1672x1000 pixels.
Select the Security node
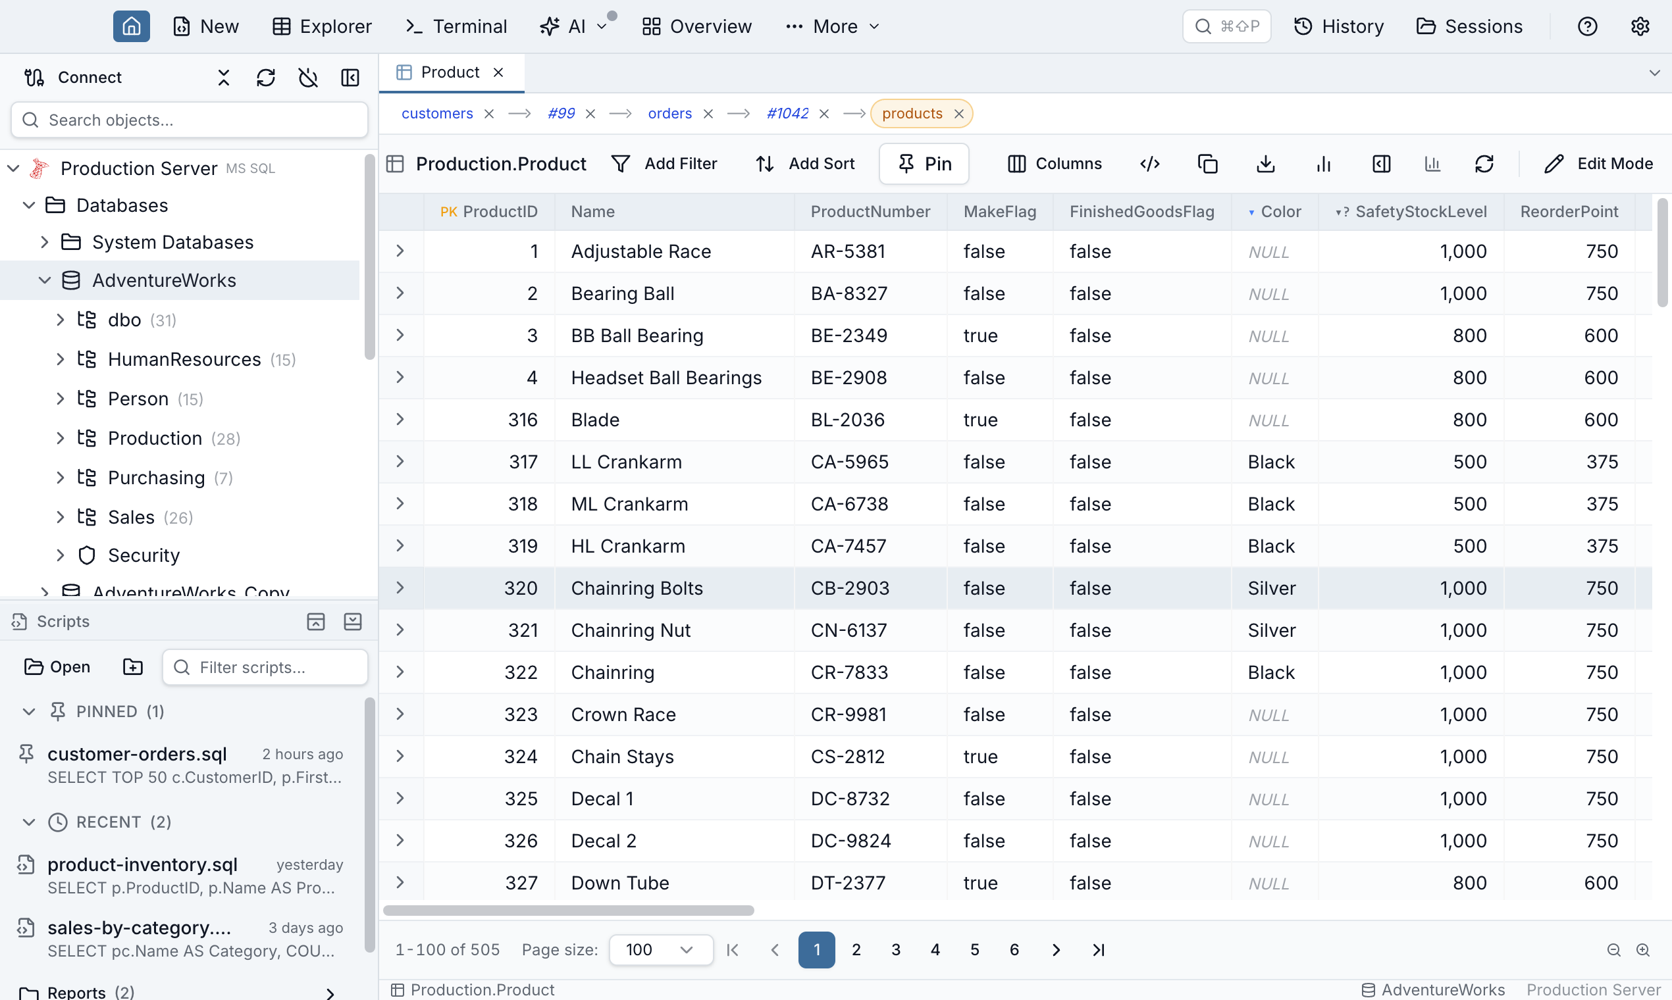144,555
